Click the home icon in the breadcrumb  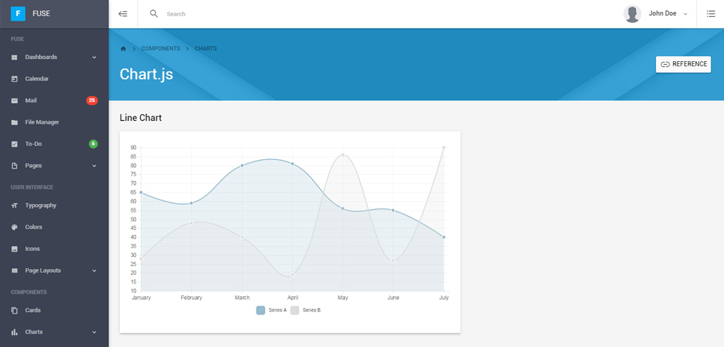(x=123, y=49)
